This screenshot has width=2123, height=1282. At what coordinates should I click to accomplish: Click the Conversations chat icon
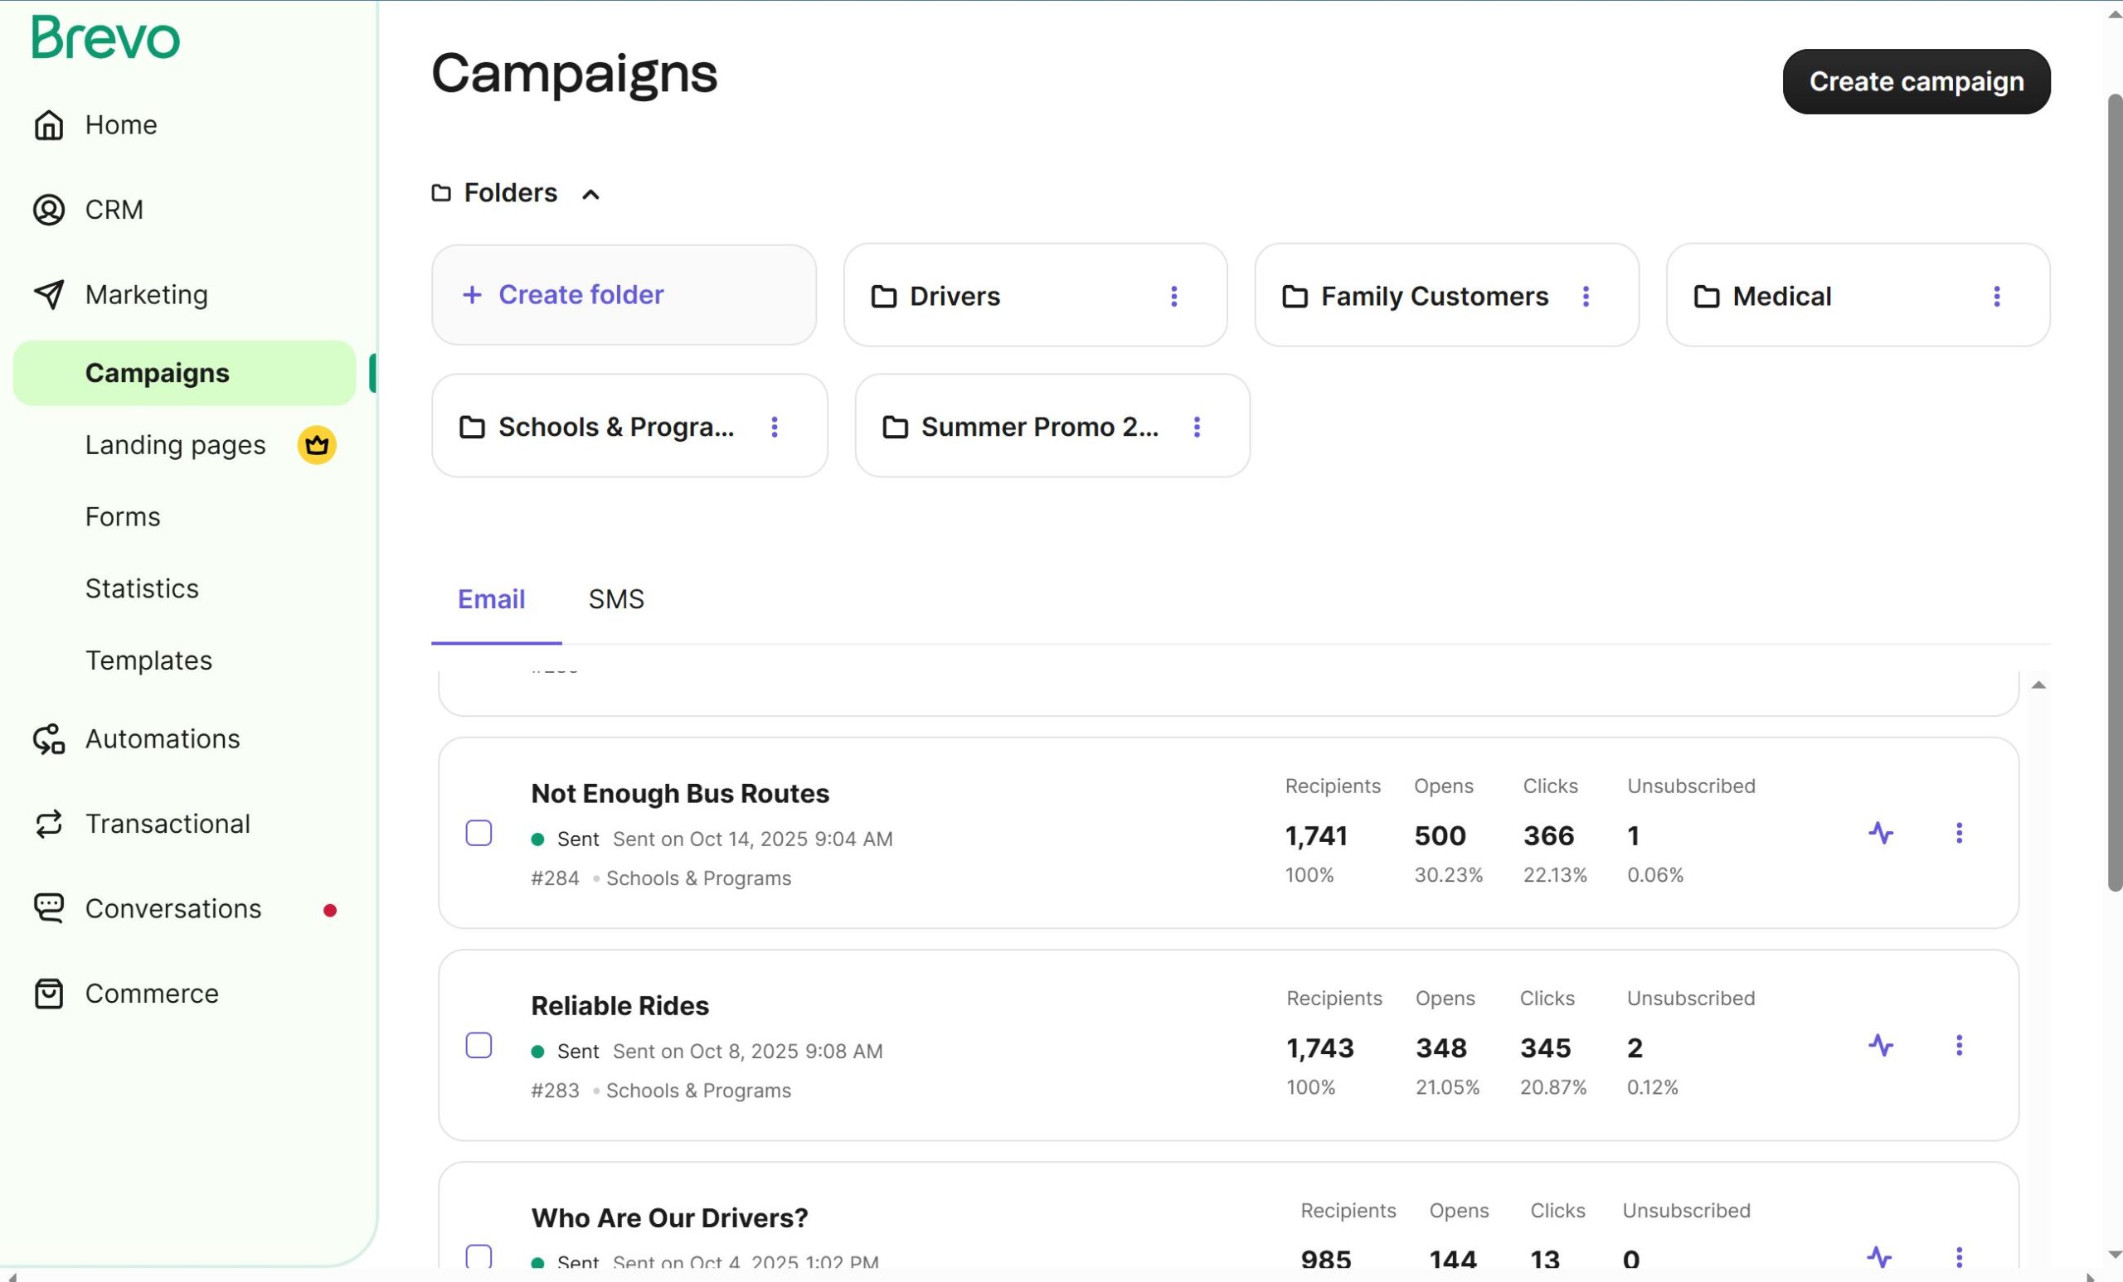pyautogui.click(x=48, y=908)
